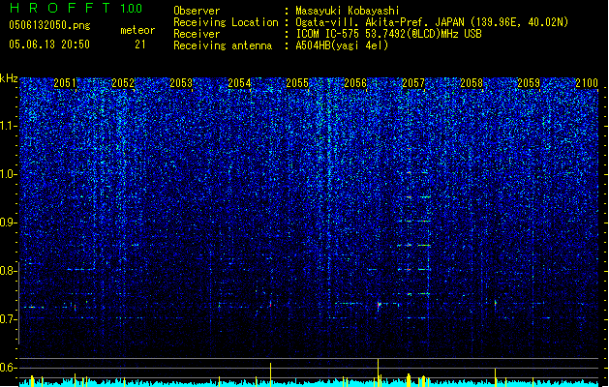Select the ICOM IC-575 receiver text
Viewport: 609px width, 387px height.
coord(388,34)
